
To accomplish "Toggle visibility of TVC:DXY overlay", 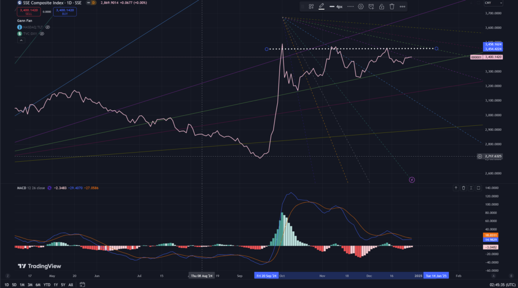I will pos(42,34).
